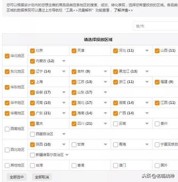Viewport: 178px width, 182px height.
Task: Expand the 安徽 city list arrow
Action: click(64, 92)
